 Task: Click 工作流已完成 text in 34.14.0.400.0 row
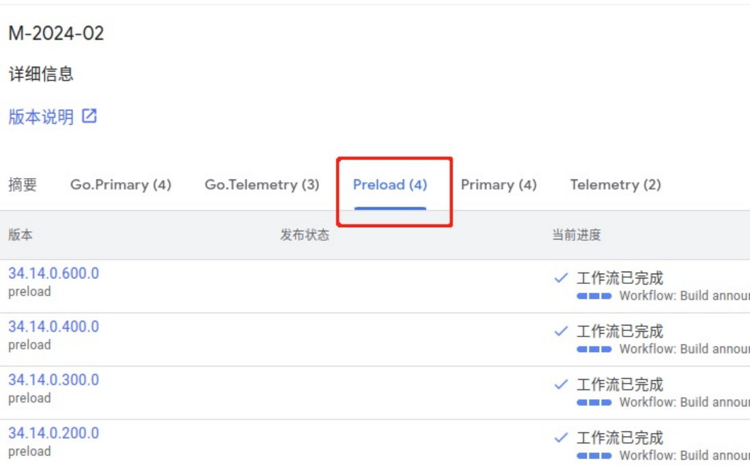coord(620,331)
